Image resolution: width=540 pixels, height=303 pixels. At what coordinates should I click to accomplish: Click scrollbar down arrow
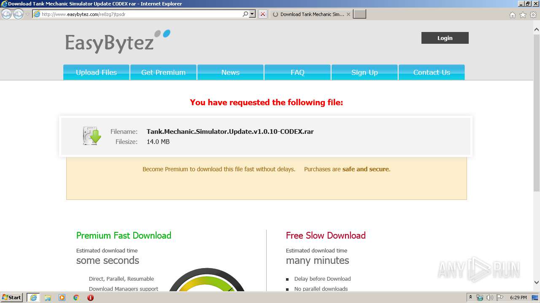tap(537, 282)
